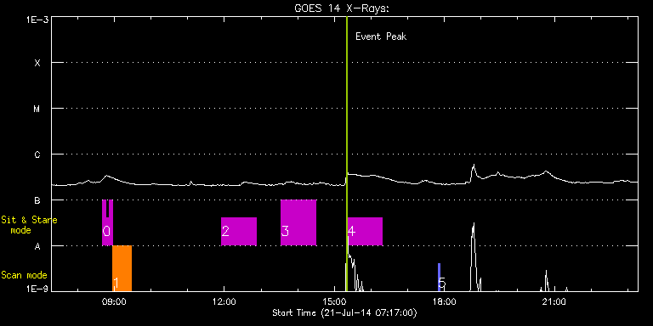Image resolution: width=653 pixels, height=326 pixels.
Task: Click the magenta Sit & Stare block 2
Action: click(239, 231)
